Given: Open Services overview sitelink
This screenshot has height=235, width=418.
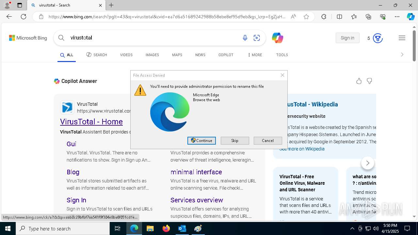Looking at the screenshot, I should (x=197, y=200).
